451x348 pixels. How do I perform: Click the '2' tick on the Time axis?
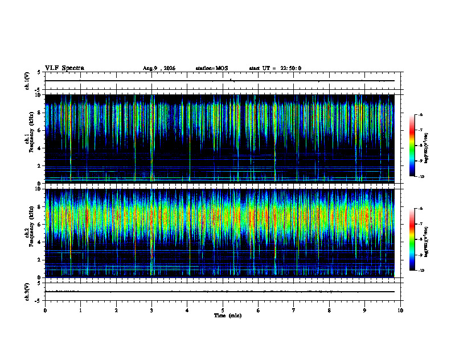coord(116,310)
